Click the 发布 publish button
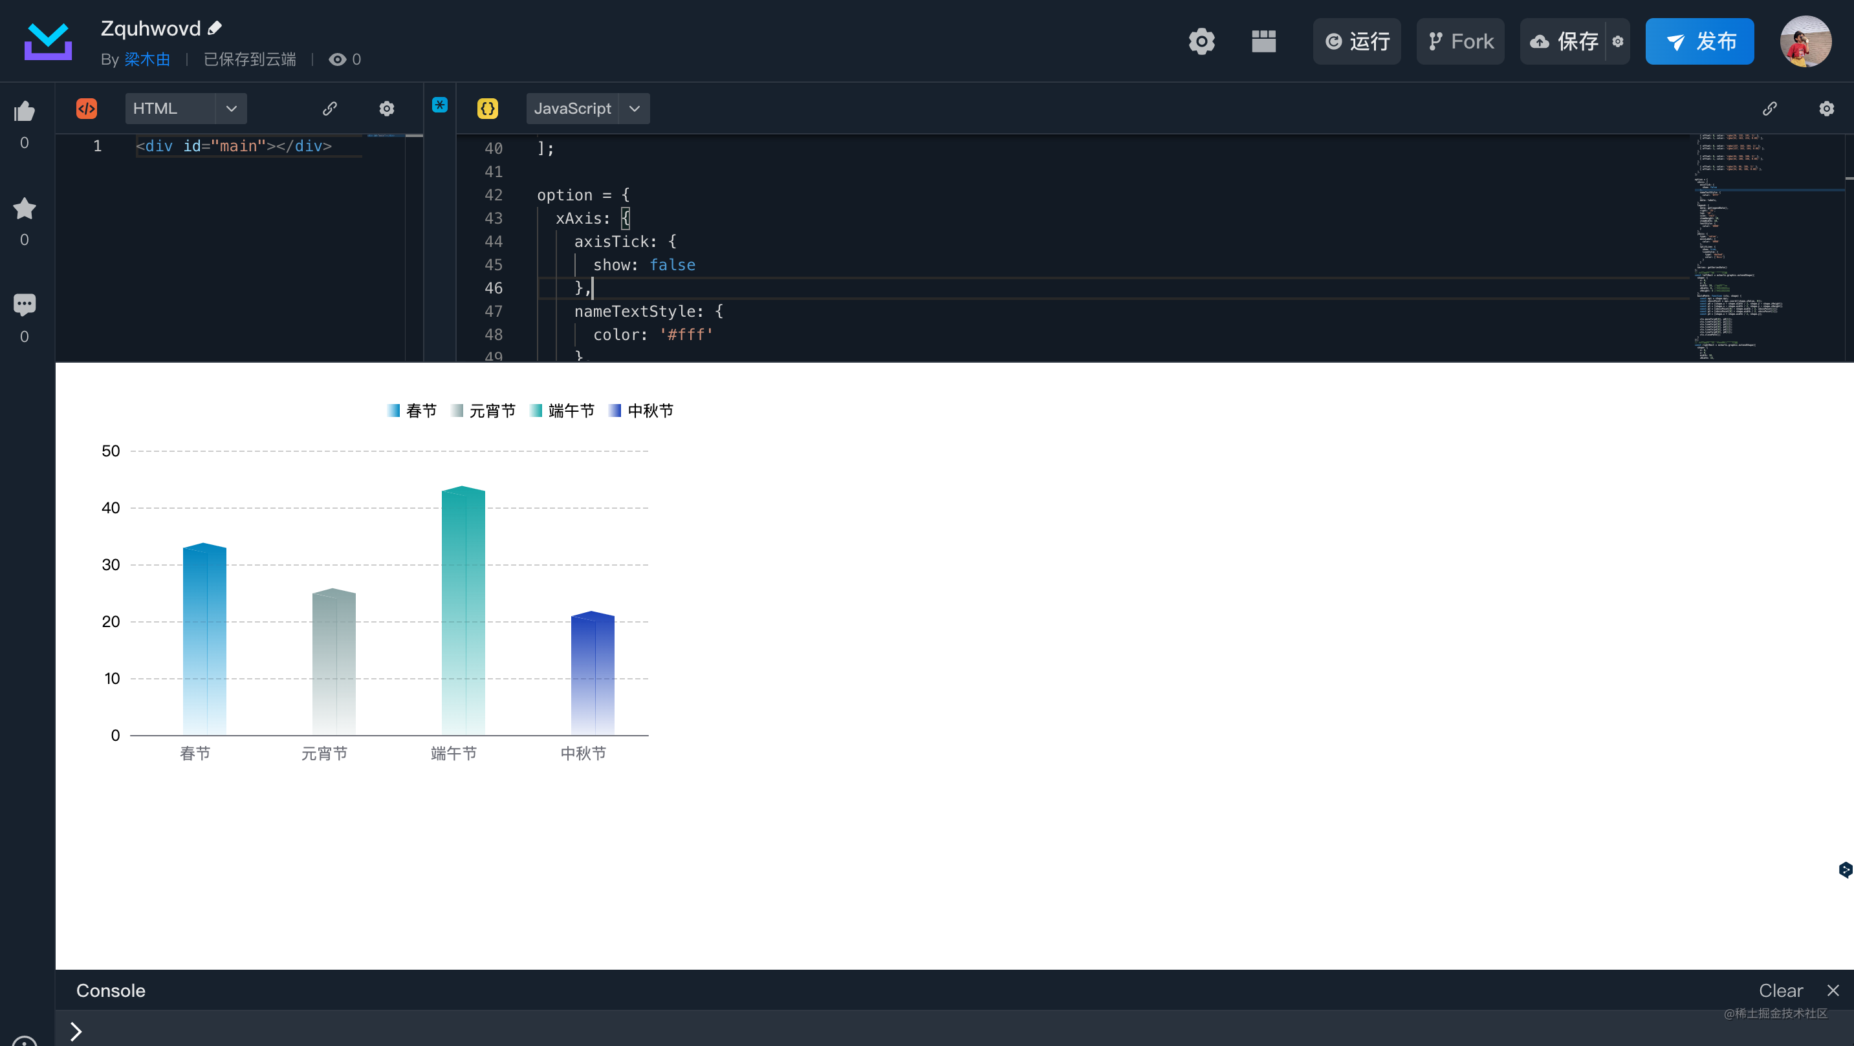Screen dimensions: 1854x1046 pos(1703,41)
